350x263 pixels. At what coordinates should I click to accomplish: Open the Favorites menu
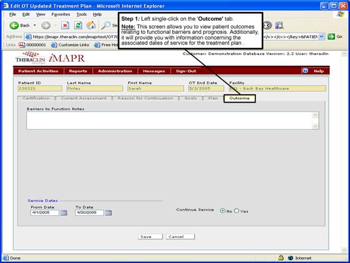tap(60, 14)
